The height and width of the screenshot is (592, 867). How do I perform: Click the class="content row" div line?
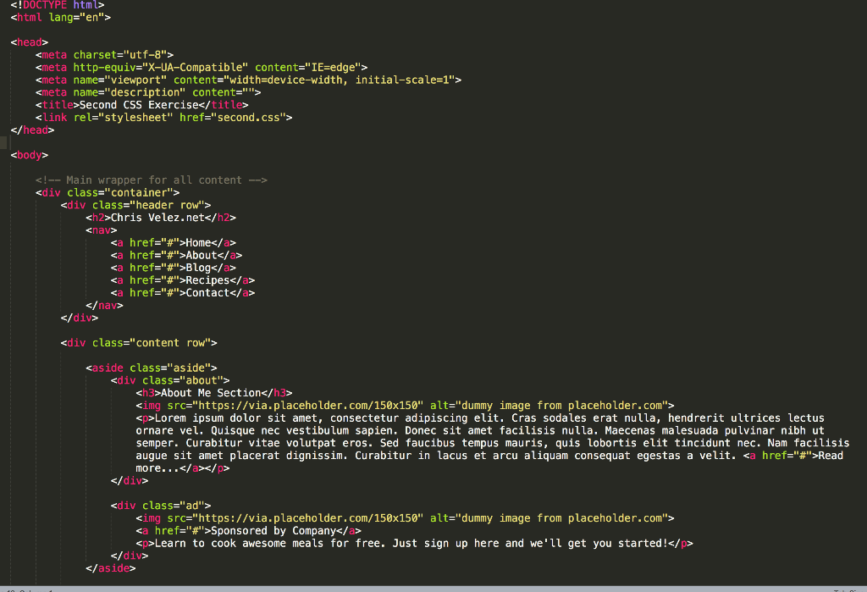(x=139, y=343)
